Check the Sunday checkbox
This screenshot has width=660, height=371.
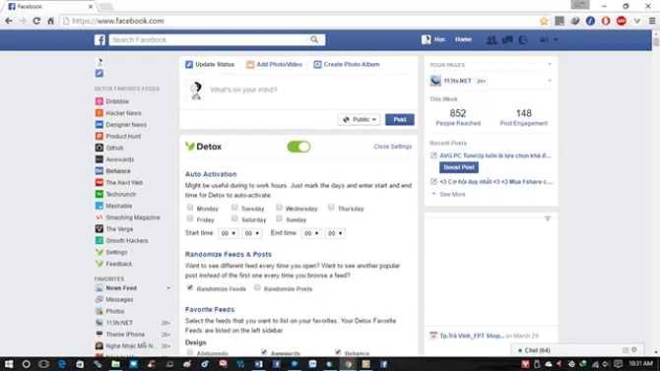point(279,218)
